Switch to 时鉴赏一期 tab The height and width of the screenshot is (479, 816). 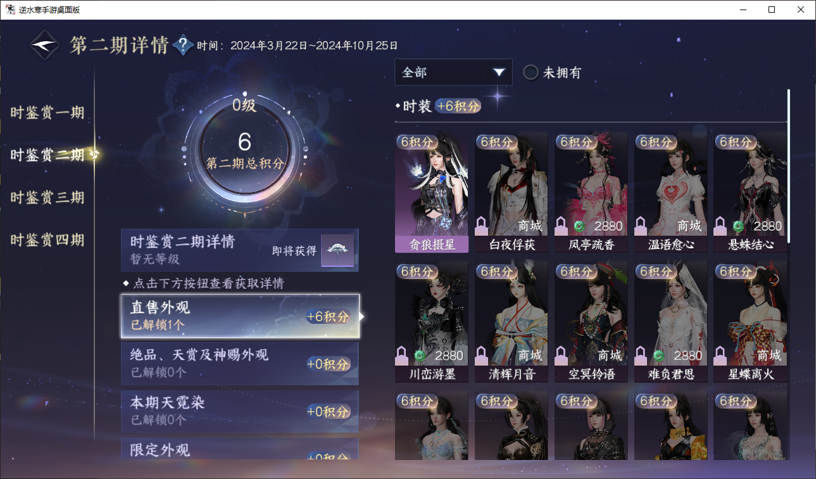pos(47,113)
